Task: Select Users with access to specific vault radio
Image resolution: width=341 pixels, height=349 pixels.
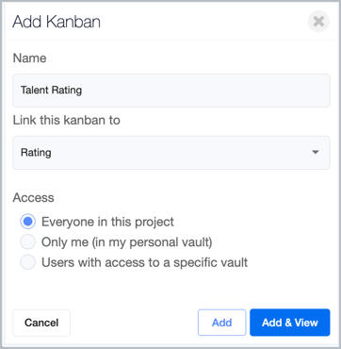Action: 27,262
